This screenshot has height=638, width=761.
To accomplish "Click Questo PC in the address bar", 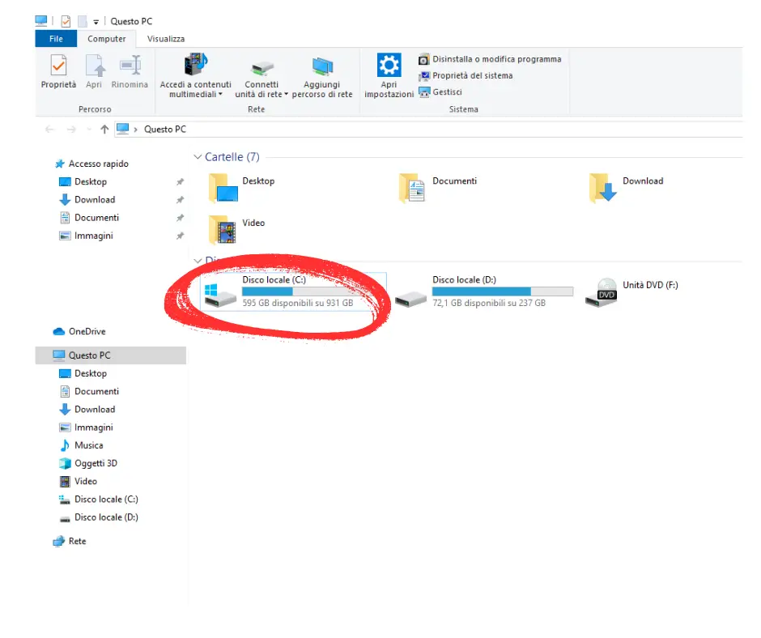I will [x=165, y=130].
